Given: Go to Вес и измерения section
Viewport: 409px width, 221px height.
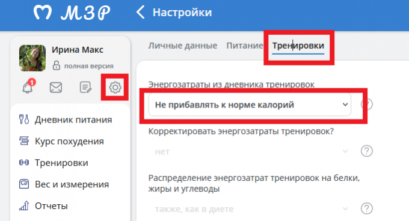Looking at the screenshot, I should pyautogui.click(x=64, y=184).
